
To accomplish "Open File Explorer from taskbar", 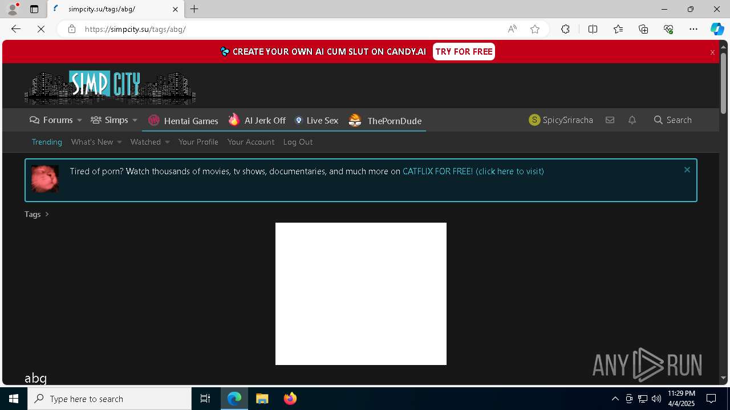I will tap(262, 399).
